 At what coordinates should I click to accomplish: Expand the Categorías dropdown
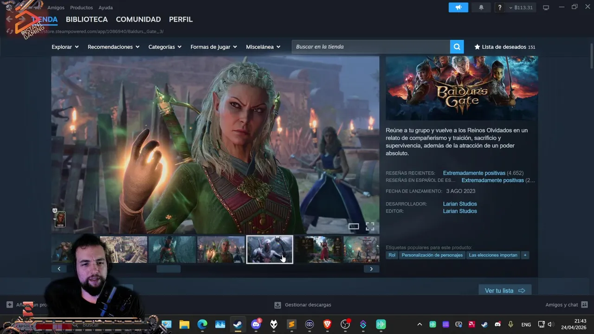(165, 47)
